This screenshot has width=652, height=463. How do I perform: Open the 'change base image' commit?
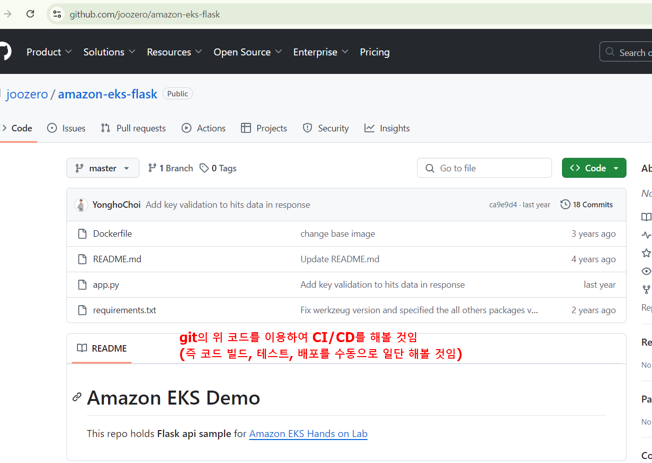point(337,234)
